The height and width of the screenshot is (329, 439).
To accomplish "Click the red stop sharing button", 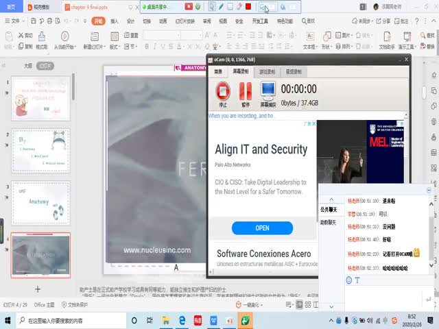I will (189, 6).
